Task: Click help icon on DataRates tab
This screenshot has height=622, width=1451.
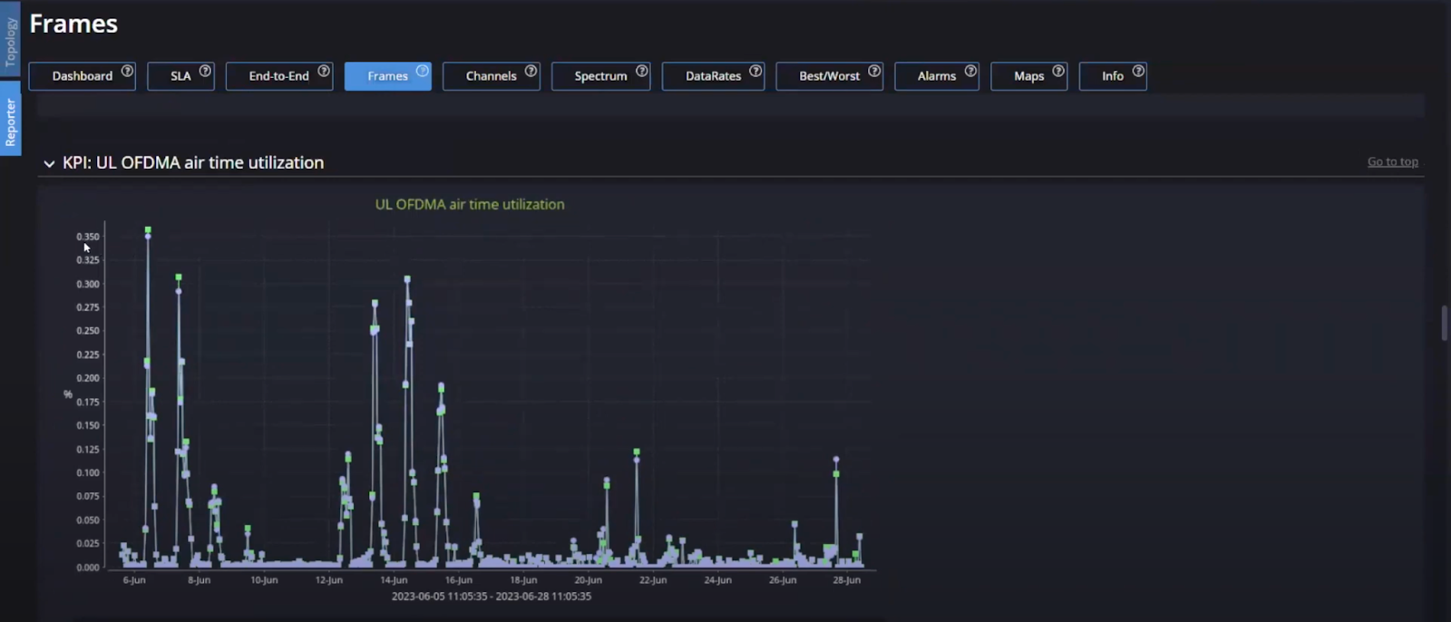Action: pos(755,71)
